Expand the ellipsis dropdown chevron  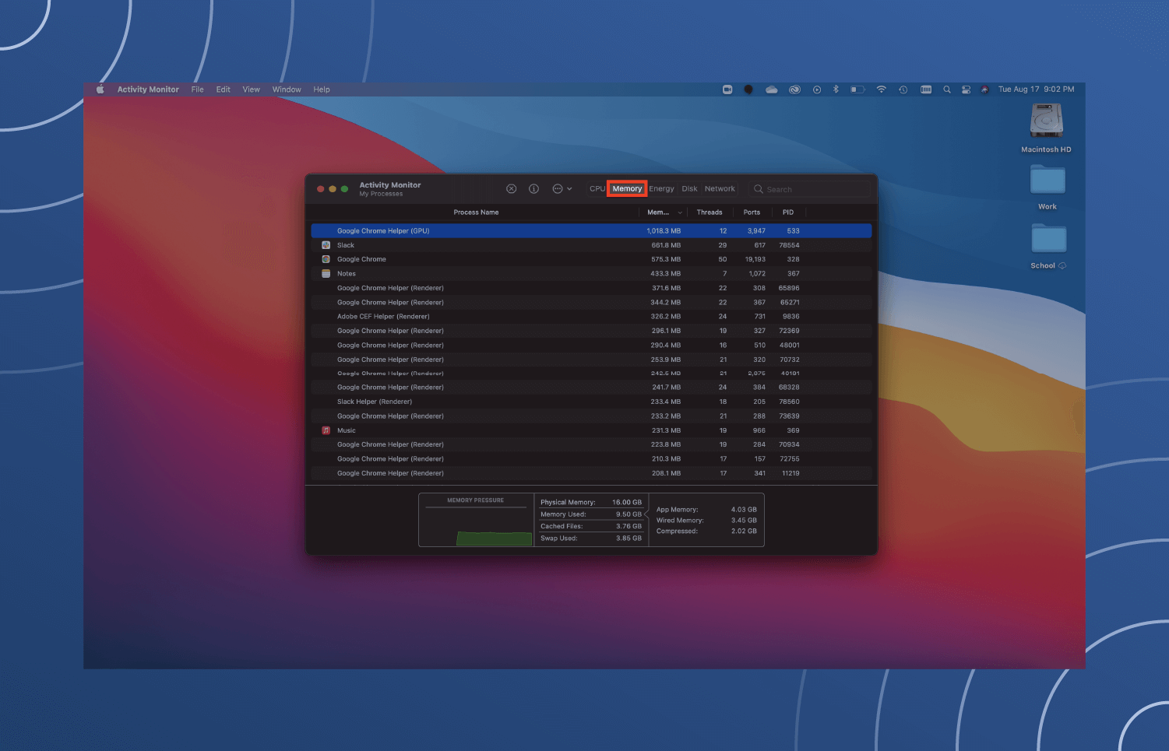click(569, 188)
